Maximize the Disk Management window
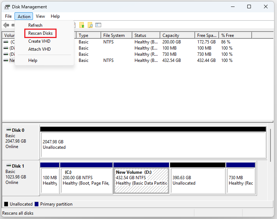The width and height of the screenshot is (277, 219). (x=249, y=7)
